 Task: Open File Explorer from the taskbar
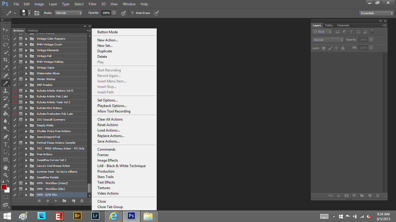pos(148,216)
